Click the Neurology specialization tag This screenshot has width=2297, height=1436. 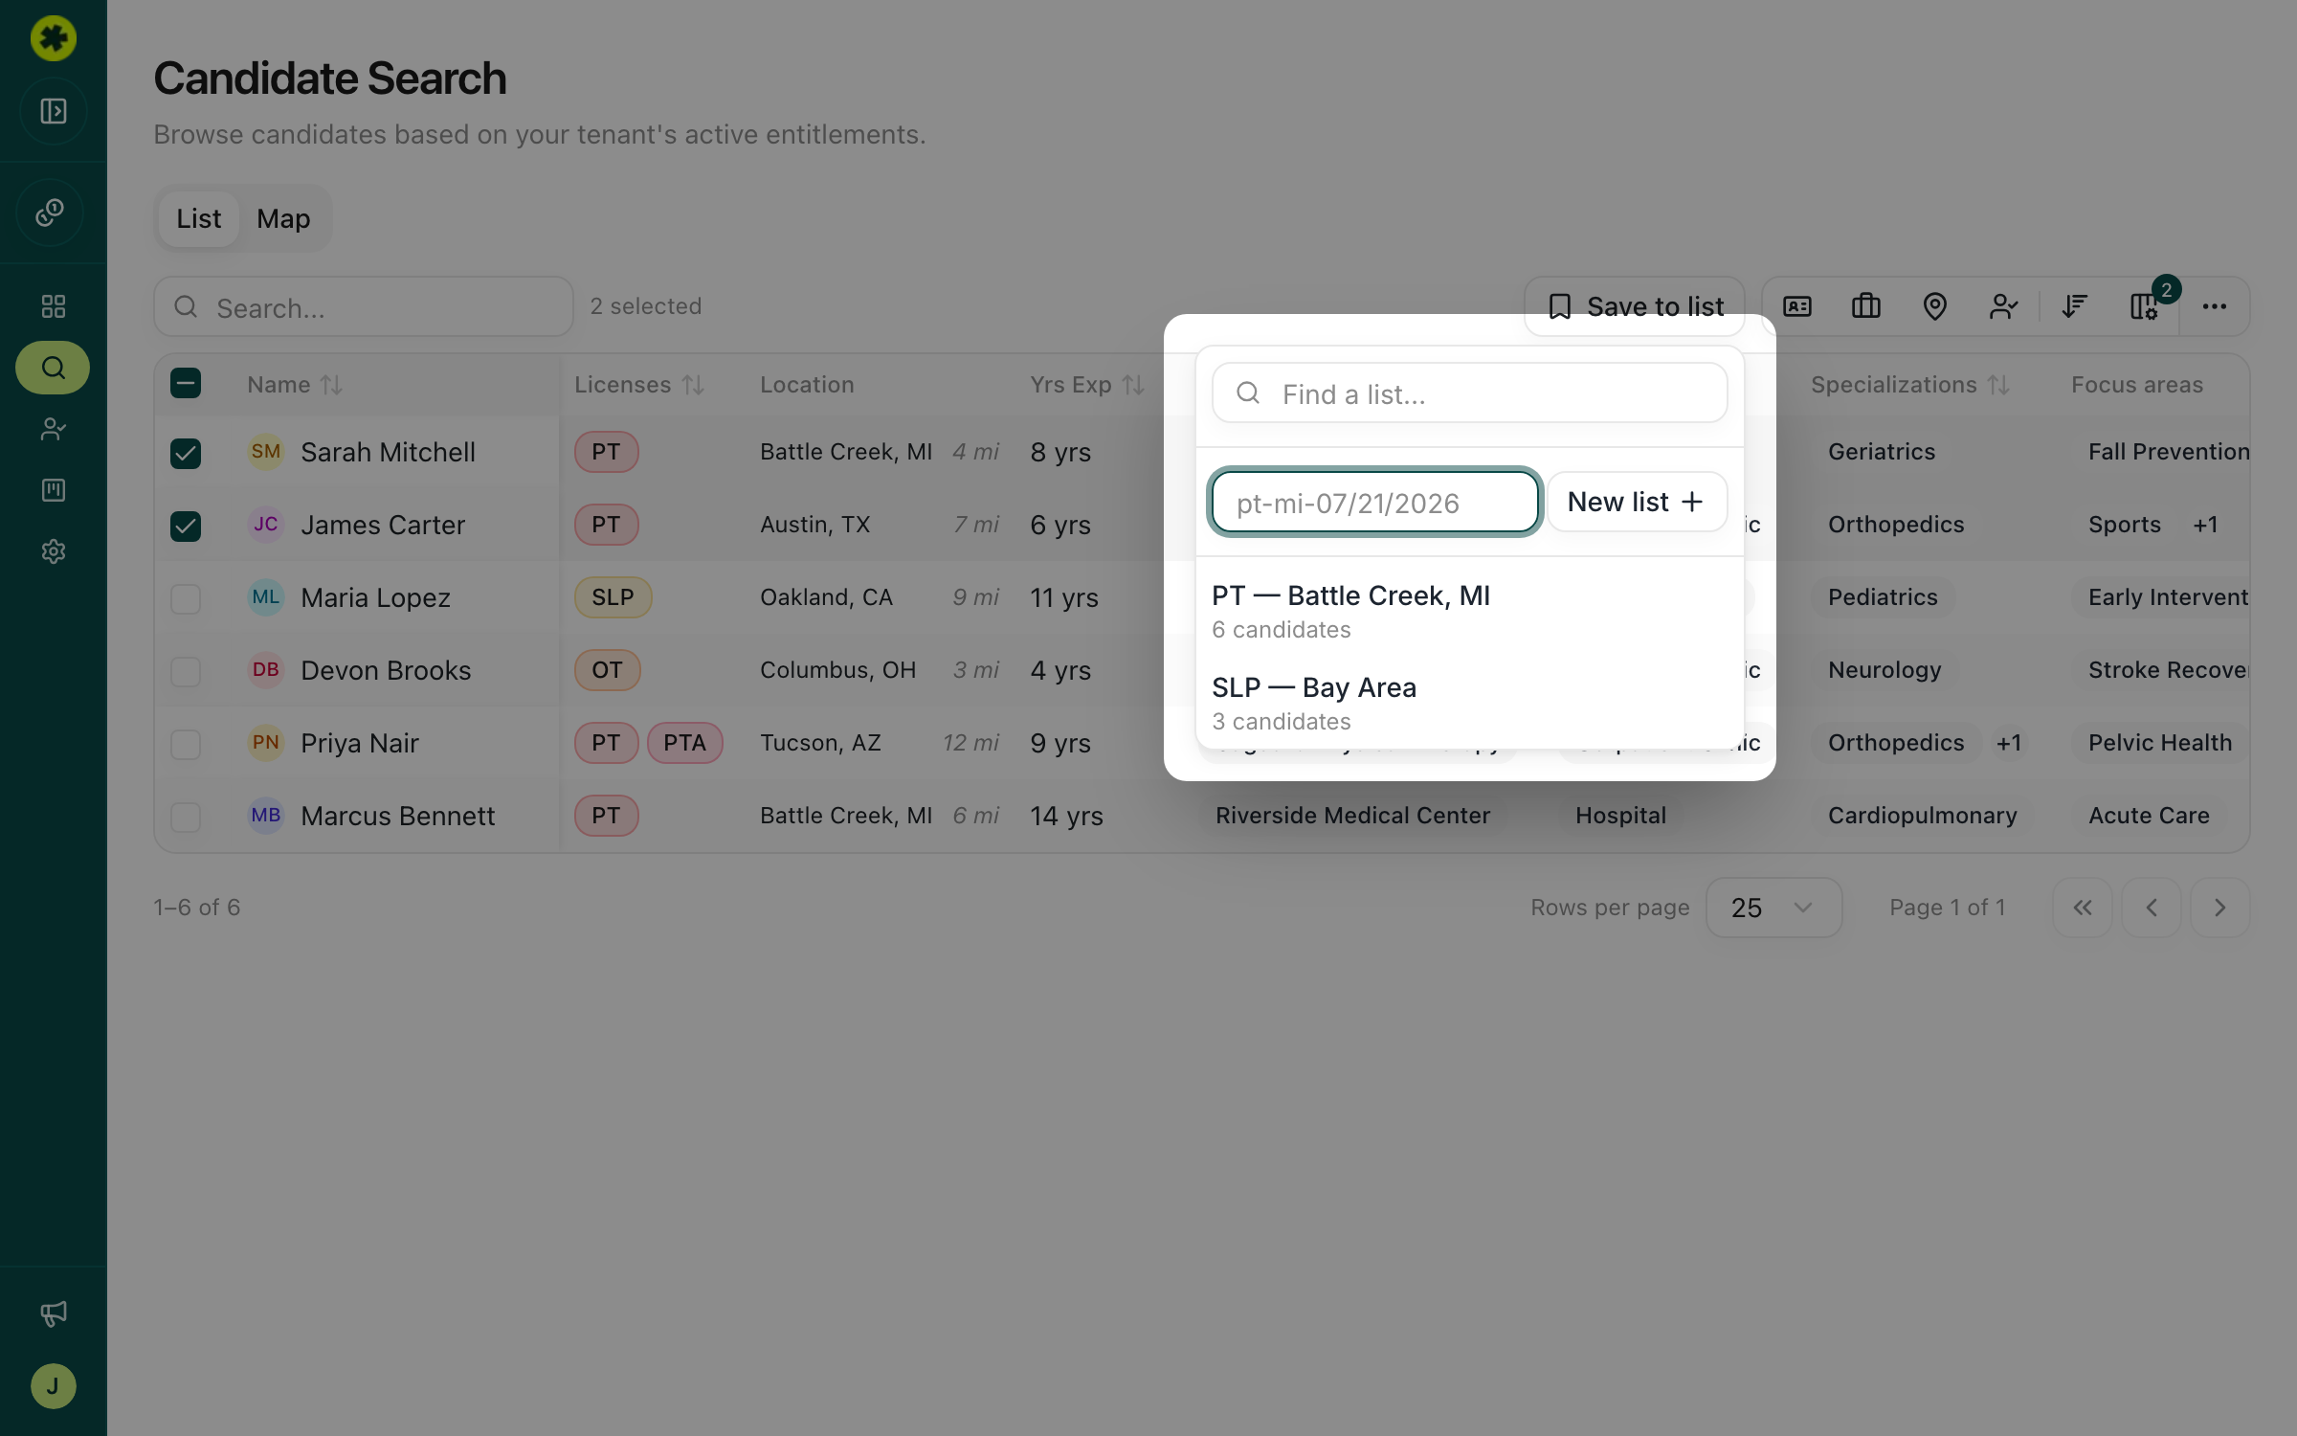1884,670
